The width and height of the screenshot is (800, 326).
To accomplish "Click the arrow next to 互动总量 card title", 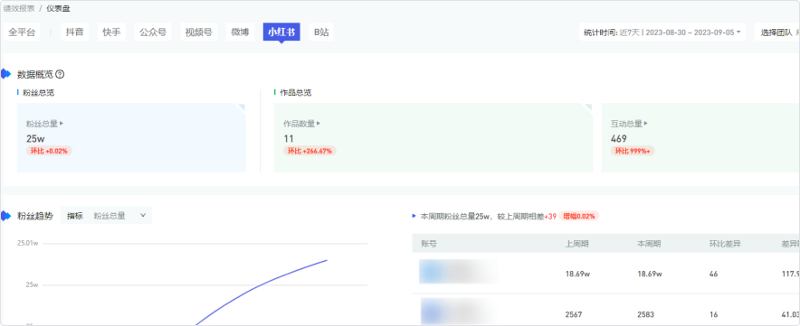I will point(646,124).
